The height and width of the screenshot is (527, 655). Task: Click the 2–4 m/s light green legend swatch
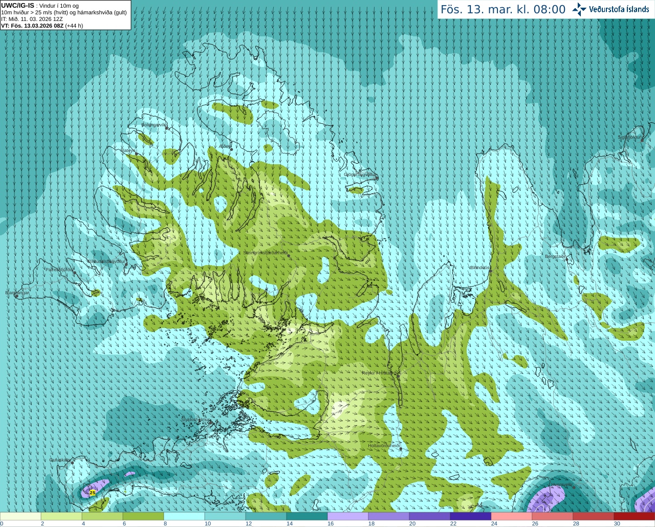point(61,516)
